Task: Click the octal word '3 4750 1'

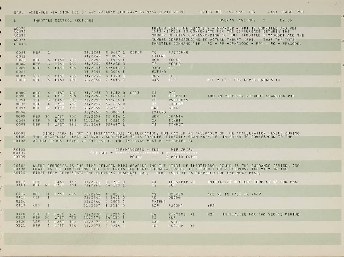Action: tap(115, 108)
